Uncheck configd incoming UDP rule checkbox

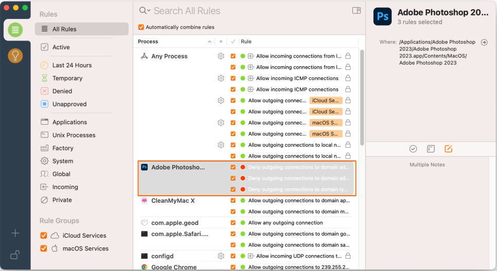click(x=233, y=256)
